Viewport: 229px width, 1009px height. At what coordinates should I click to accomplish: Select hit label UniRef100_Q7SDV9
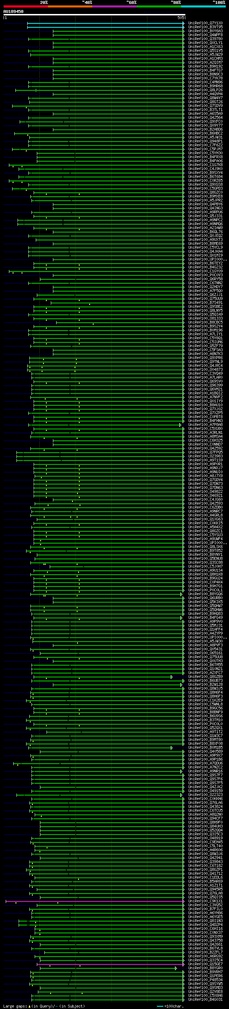(x=205, y=106)
